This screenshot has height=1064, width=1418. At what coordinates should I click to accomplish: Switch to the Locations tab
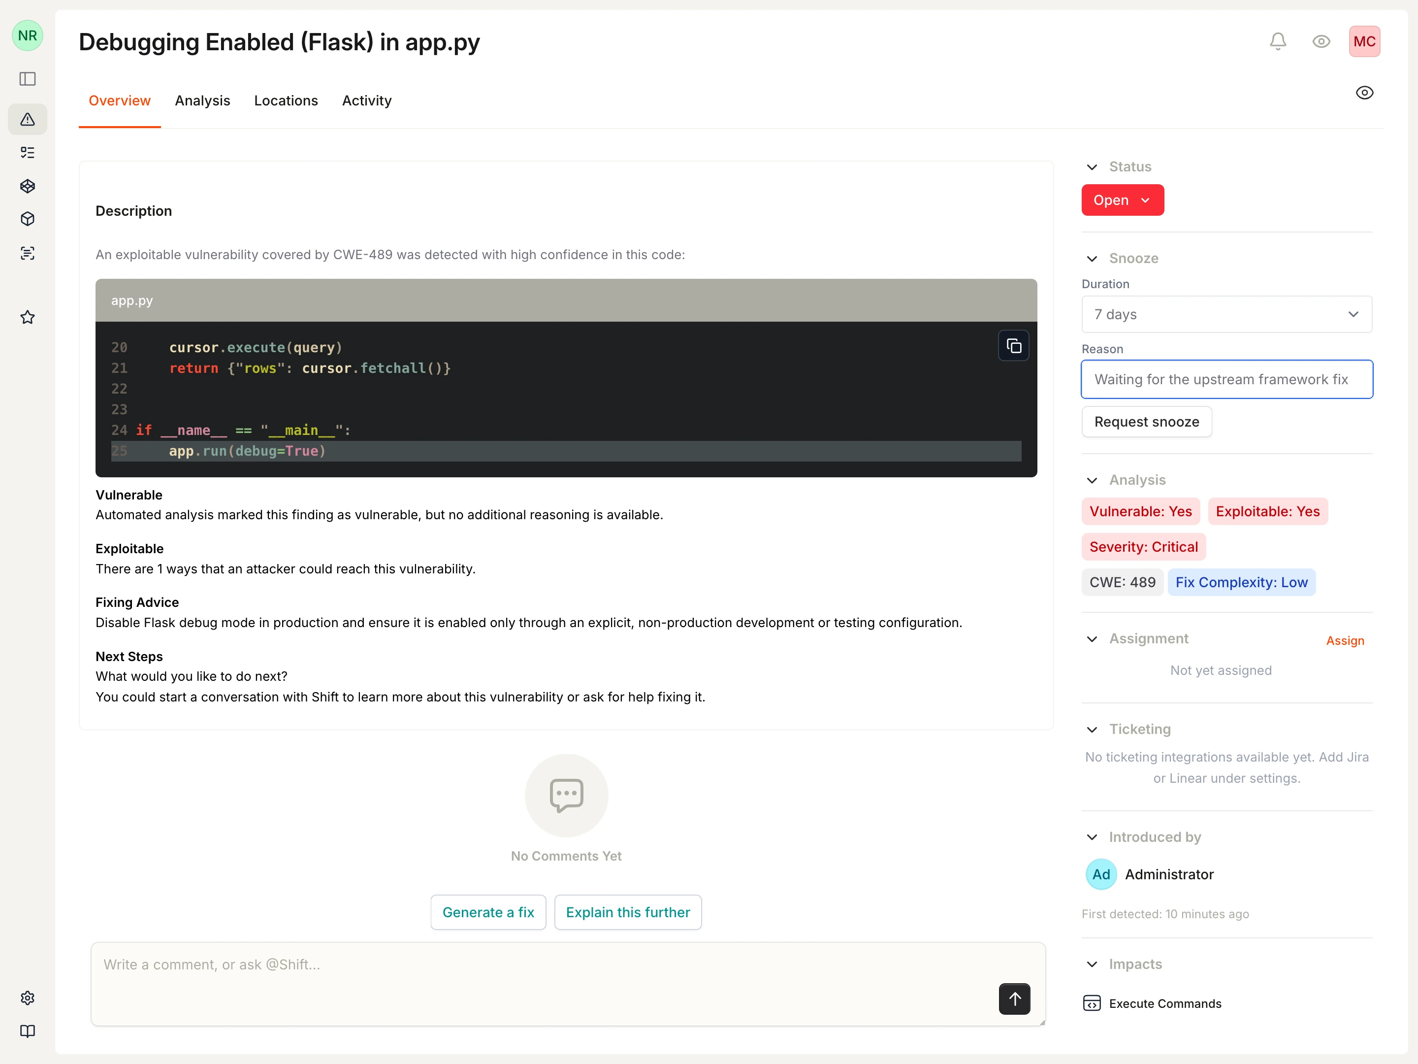click(x=286, y=100)
